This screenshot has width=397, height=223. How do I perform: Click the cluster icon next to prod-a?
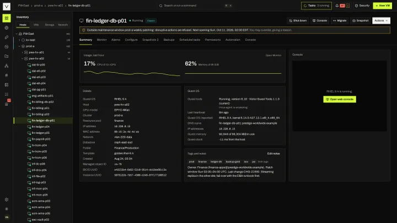click(23, 46)
